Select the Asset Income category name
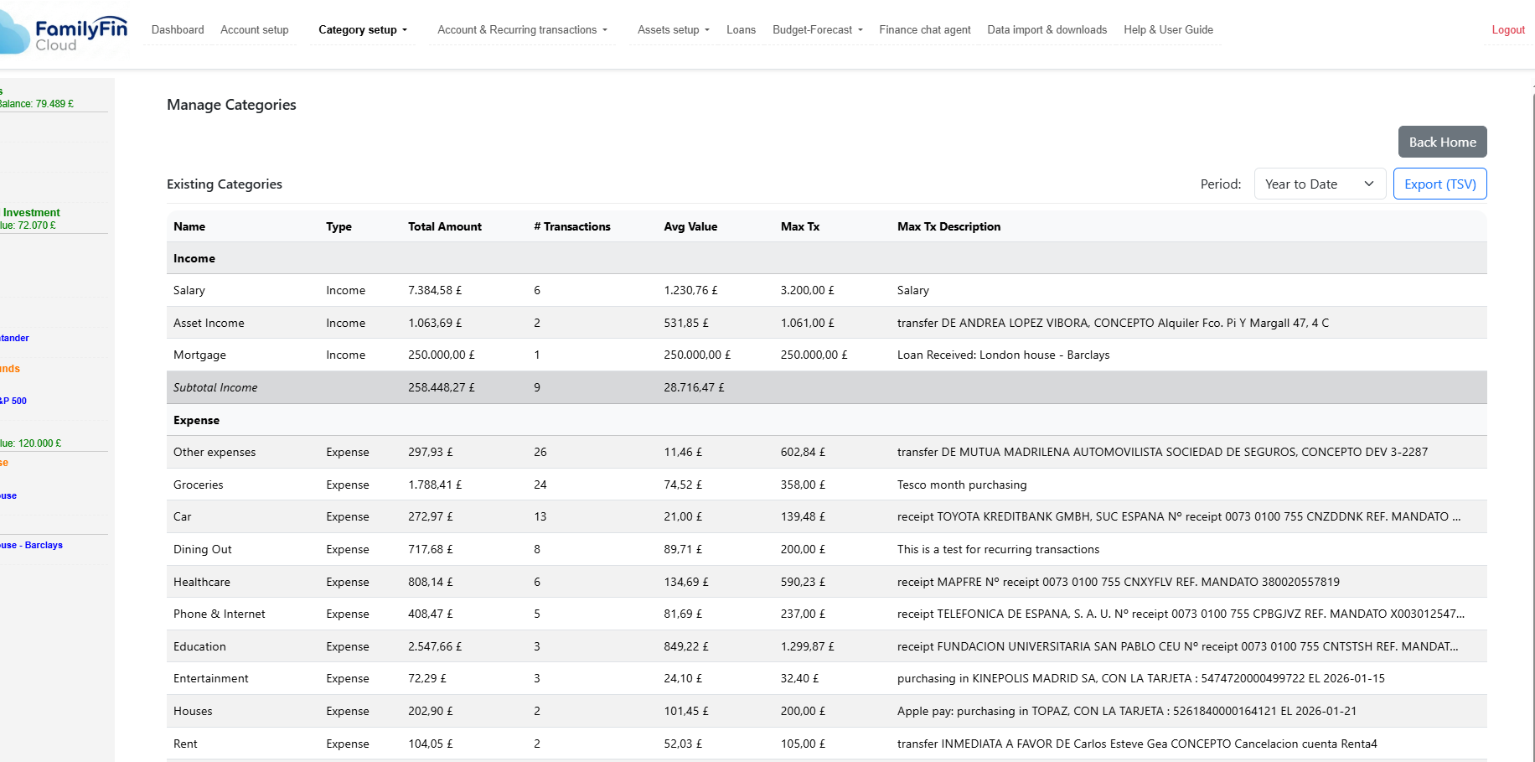 click(x=209, y=323)
